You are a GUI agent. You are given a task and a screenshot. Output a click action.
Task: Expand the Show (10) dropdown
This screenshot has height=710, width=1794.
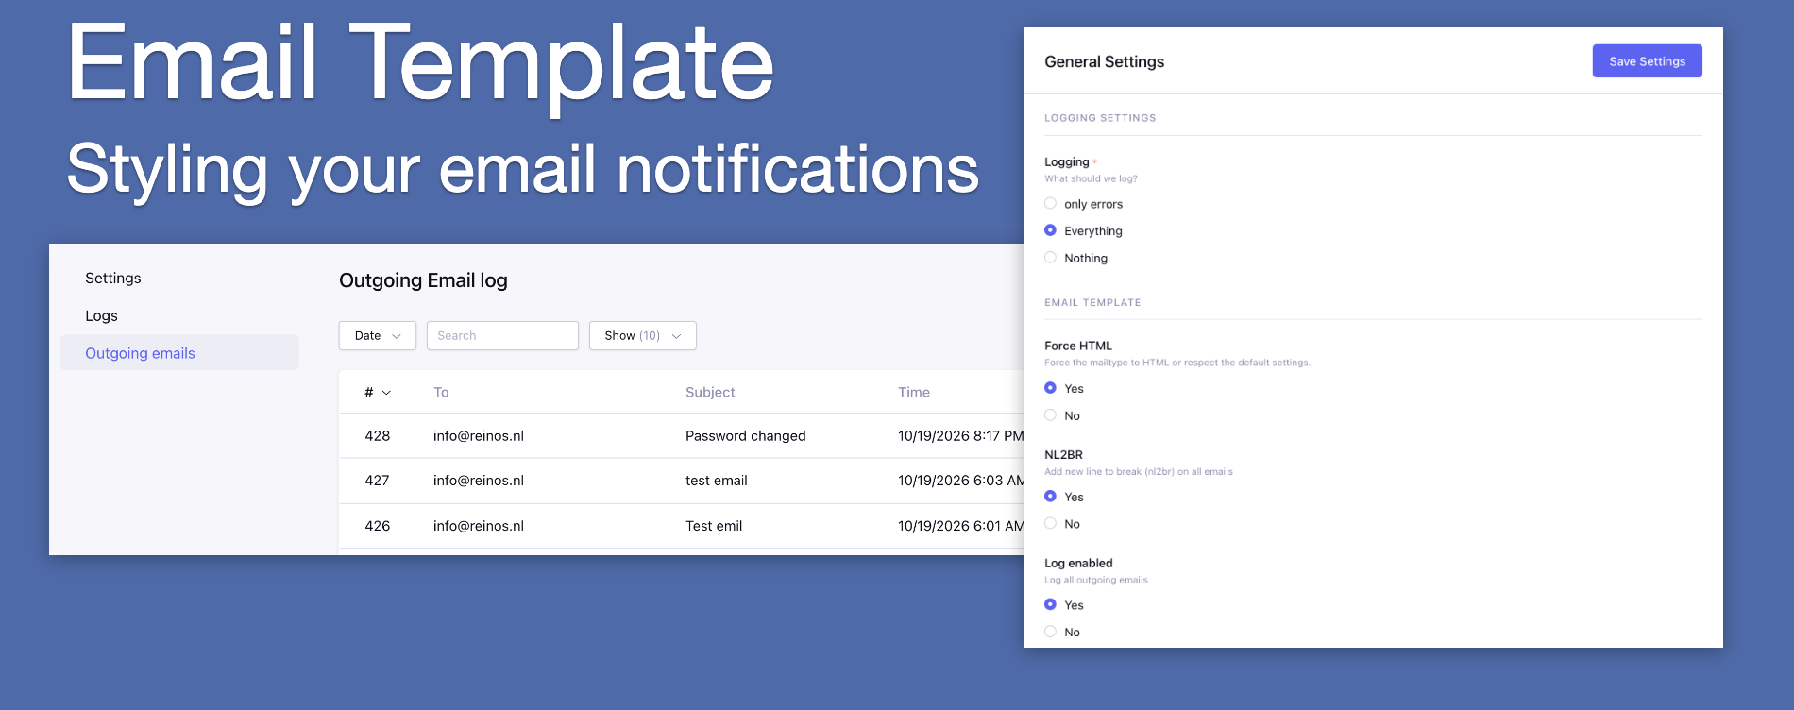point(643,336)
